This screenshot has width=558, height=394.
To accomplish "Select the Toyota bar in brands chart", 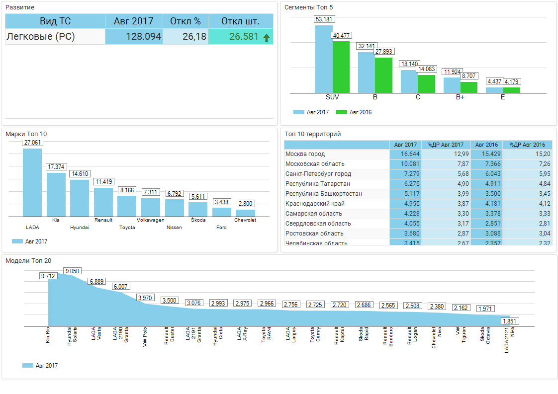I will coord(127,206).
